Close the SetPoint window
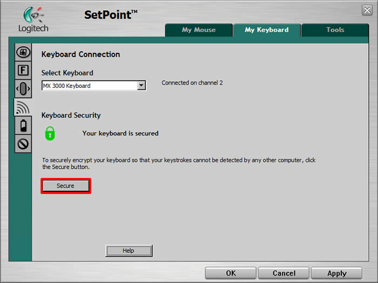378x283 pixels. 367,10
